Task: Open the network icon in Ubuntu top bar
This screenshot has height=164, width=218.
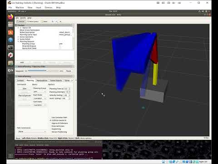Action: tap(199, 11)
